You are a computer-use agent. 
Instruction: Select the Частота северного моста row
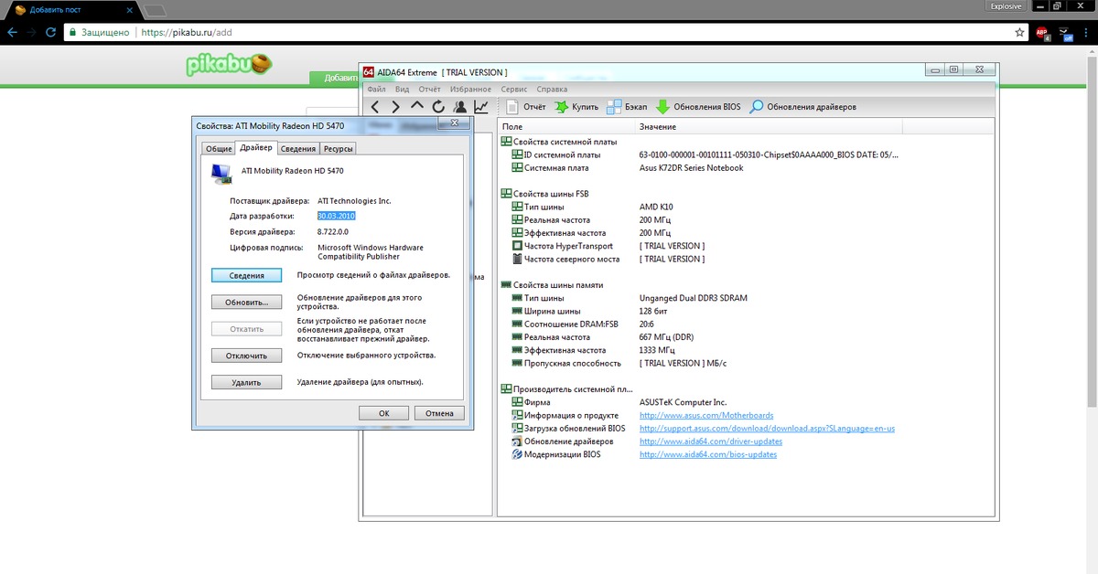pyautogui.click(x=565, y=259)
